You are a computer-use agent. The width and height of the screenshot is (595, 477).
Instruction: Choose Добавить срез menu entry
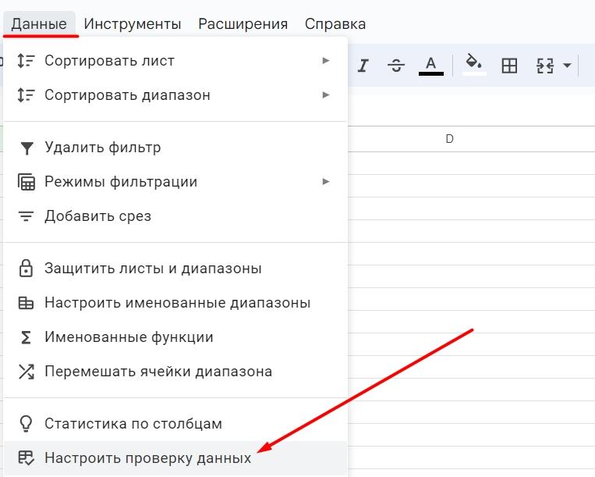(x=97, y=216)
